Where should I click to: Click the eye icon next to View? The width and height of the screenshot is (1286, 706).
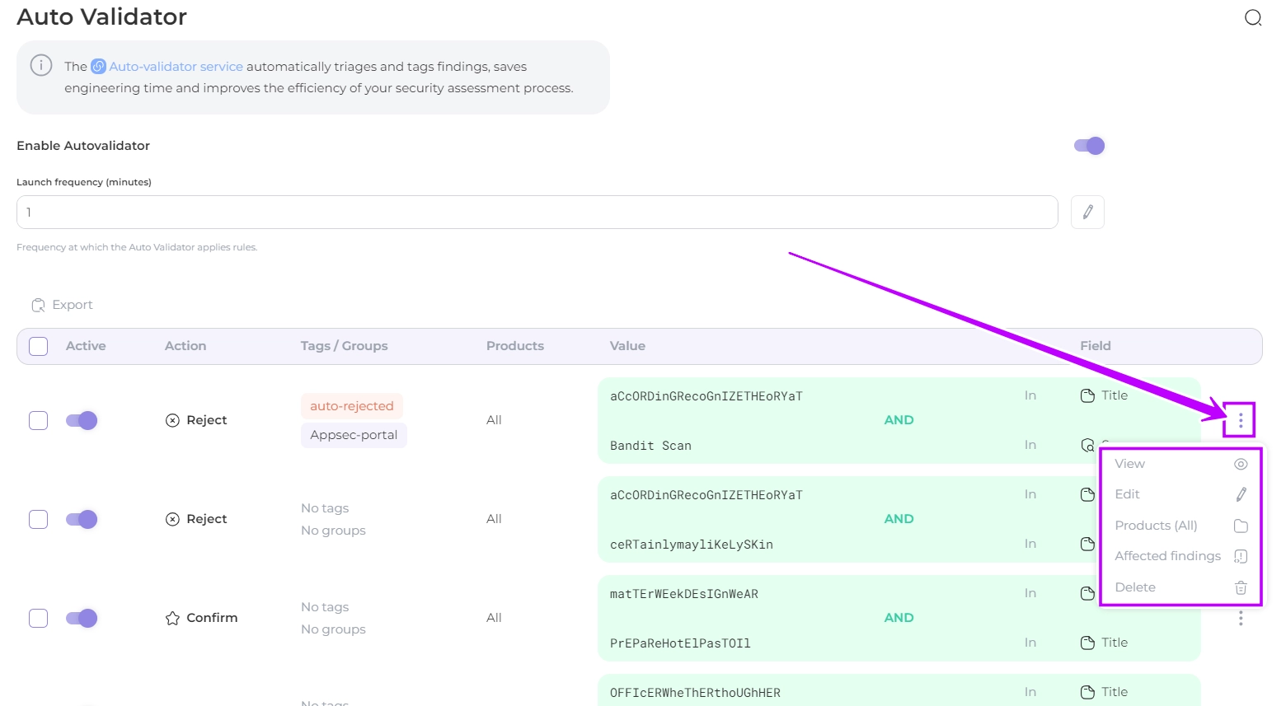click(1240, 464)
